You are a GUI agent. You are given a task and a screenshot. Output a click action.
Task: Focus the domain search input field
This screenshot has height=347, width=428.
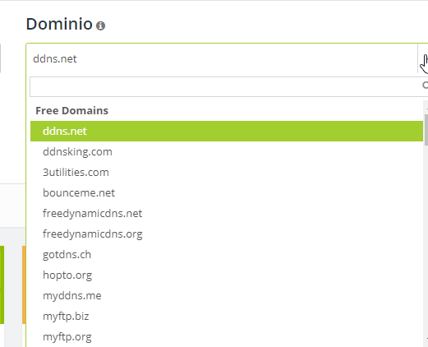point(226,86)
